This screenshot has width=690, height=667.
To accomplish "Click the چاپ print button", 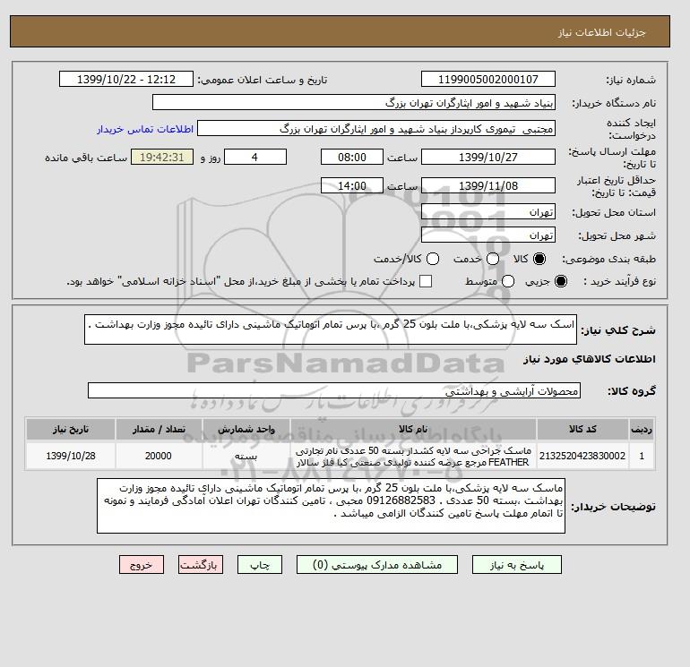I will point(260,565).
